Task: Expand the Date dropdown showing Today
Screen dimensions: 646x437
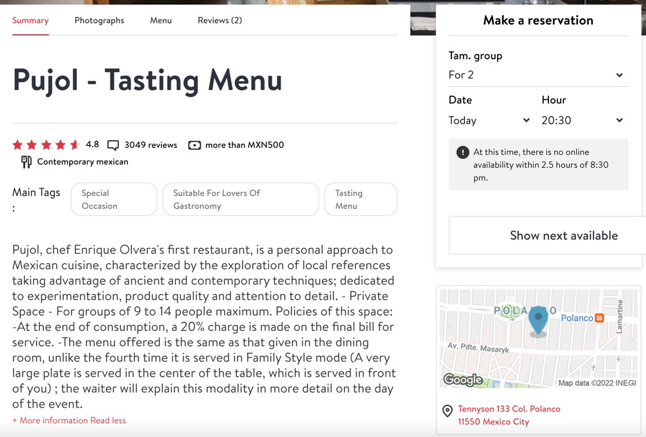Action: 489,120
